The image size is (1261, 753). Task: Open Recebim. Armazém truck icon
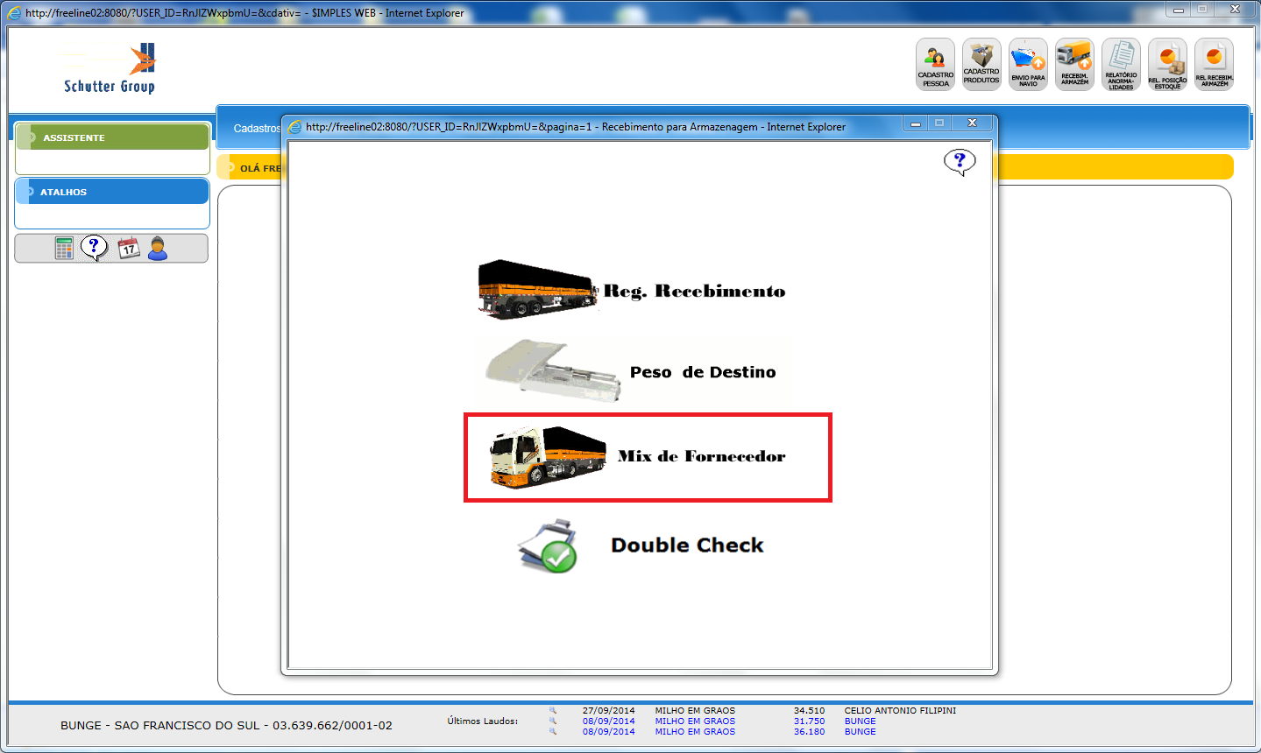coord(1074,64)
